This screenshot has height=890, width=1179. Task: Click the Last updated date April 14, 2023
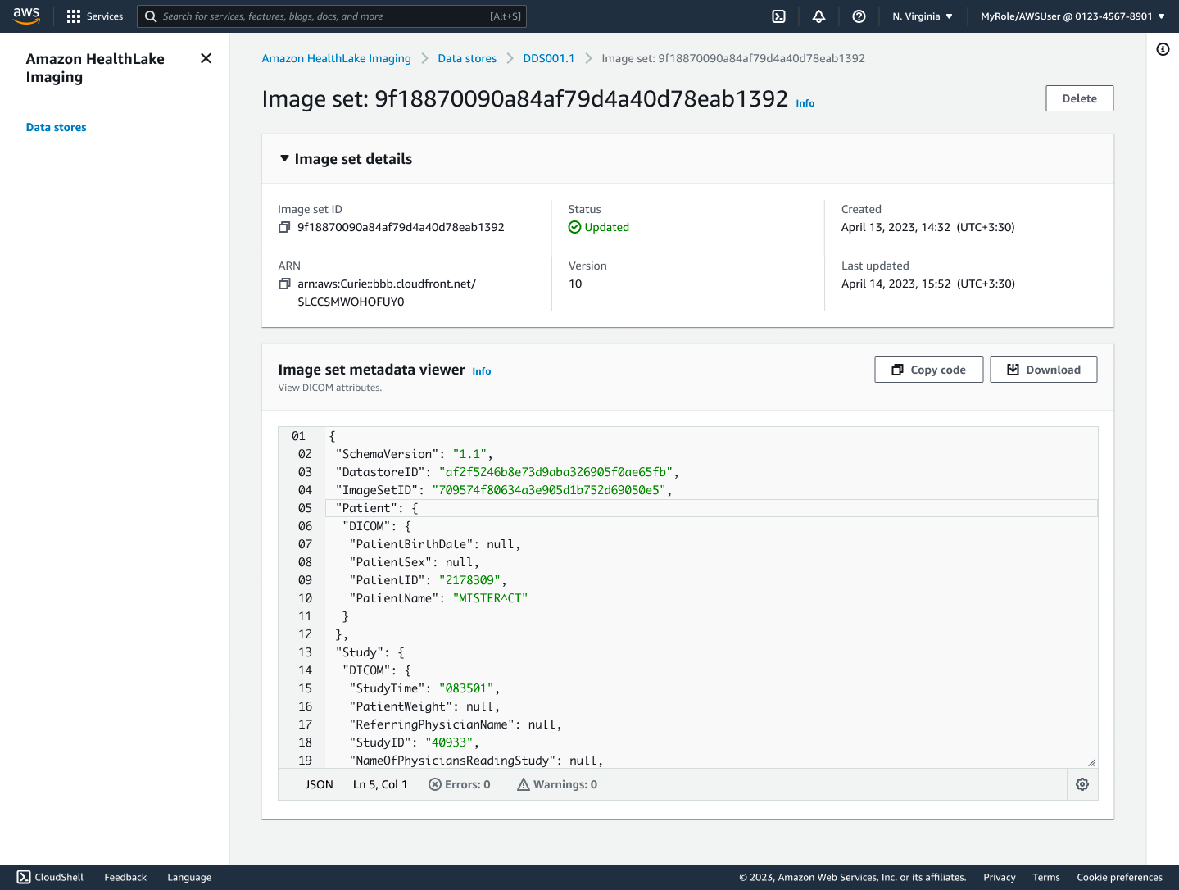pyautogui.click(x=927, y=284)
